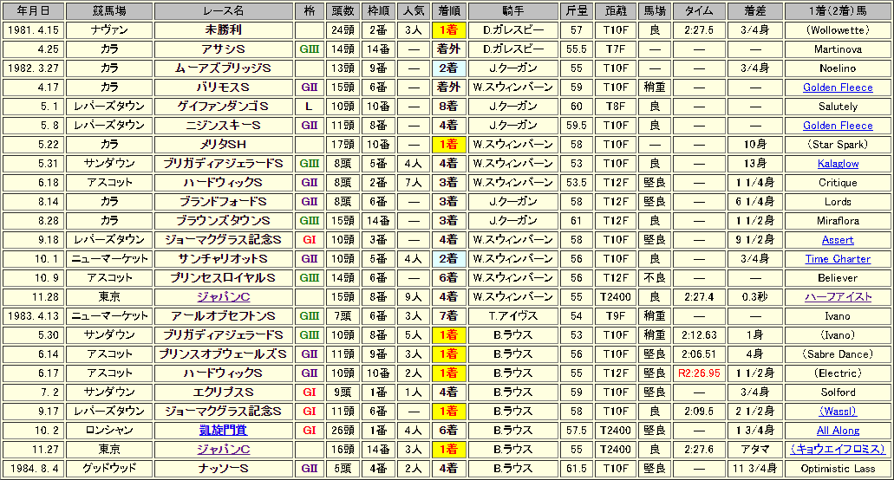
Task: Select the 未勝利 race name cell
Action: coord(224,30)
